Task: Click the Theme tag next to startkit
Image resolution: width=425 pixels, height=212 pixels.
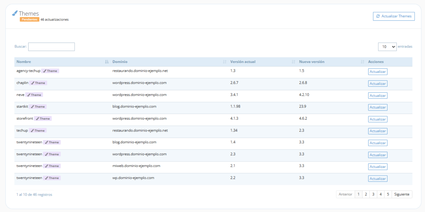Action: coord(38,107)
